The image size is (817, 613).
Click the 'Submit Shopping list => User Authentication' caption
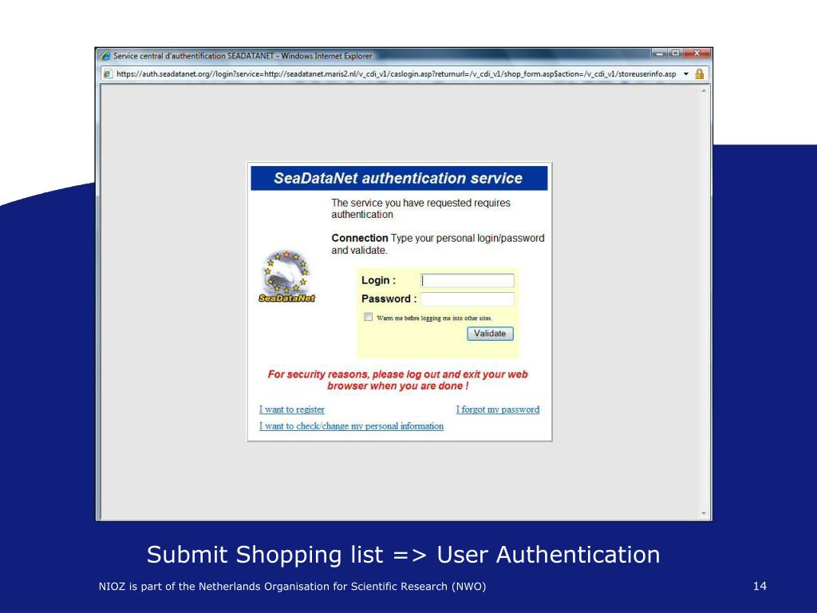click(403, 555)
